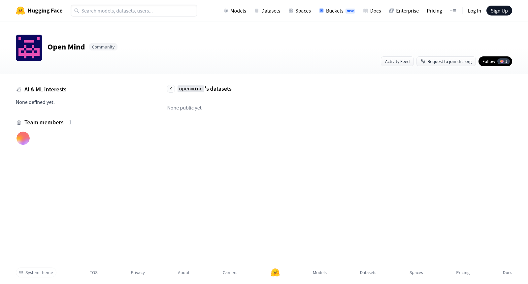Click the microscope icon by AI & ML interests
The width and height of the screenshot is (528, 284).
point(19,89)
